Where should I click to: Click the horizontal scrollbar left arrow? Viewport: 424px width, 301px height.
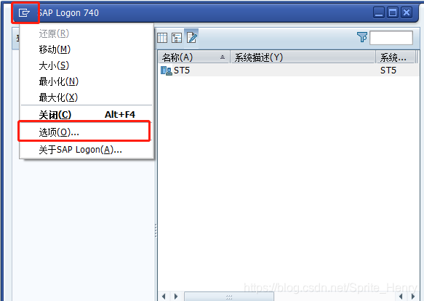click(x=164, y=297)
